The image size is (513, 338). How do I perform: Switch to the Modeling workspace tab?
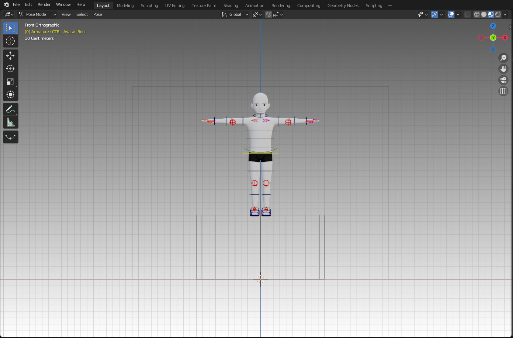pyautogui.click(x=125, y=6)
